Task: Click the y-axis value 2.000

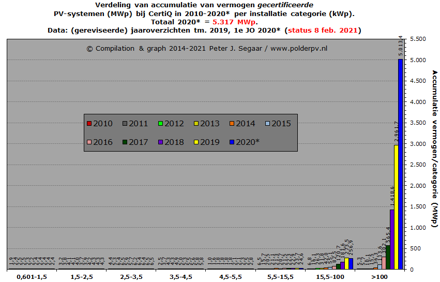Action: click(x=418, y=186)
